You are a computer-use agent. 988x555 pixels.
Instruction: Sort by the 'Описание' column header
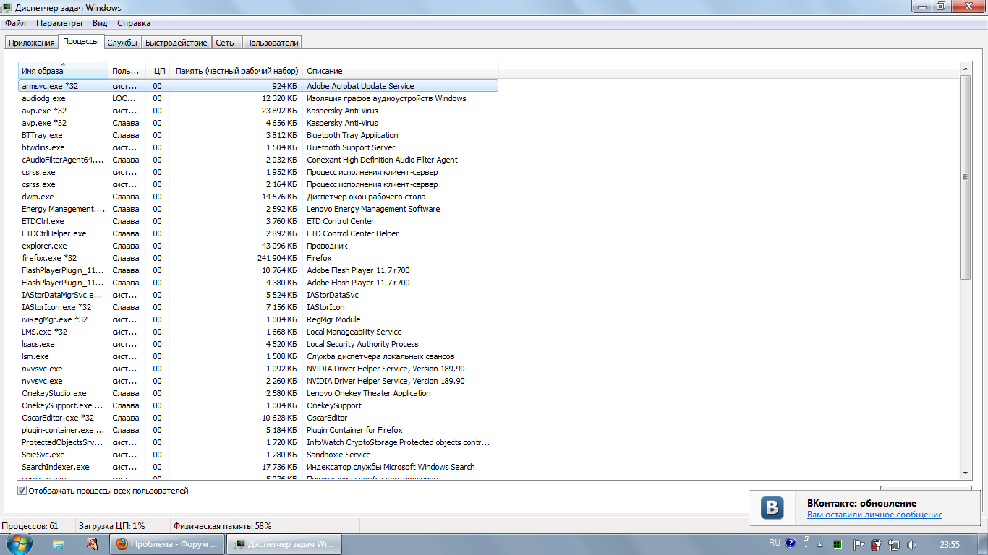(x=400, y=71)
